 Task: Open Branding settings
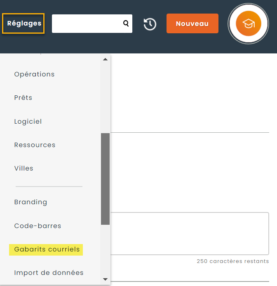point(31,202)
